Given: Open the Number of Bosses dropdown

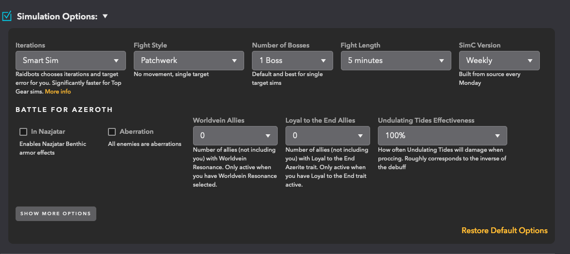Looking at the screenshot, I should click(292, 61).
